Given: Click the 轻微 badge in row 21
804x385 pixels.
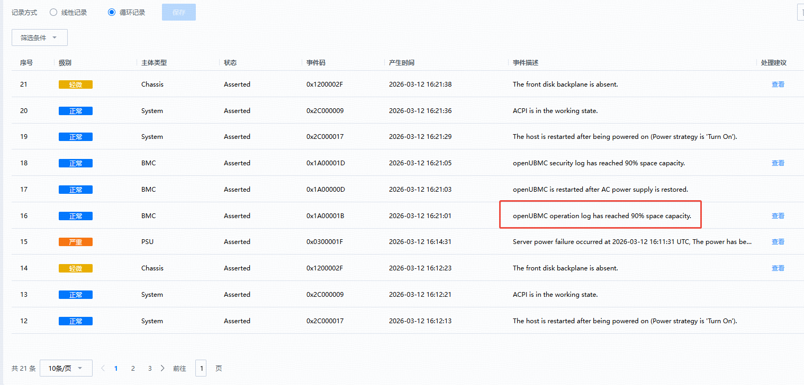Looking at the screenshot, I should tap(76, 84).
